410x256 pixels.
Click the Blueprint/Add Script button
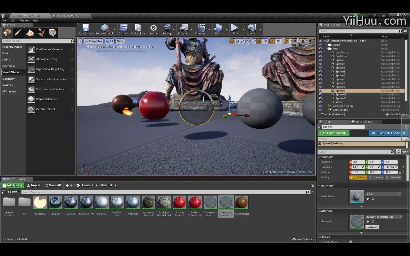click(x=388, y=133)
